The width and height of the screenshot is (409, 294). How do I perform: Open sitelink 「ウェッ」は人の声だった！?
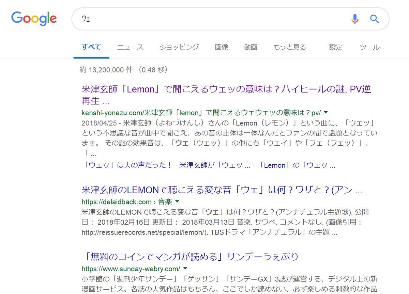tap(128, 165)
